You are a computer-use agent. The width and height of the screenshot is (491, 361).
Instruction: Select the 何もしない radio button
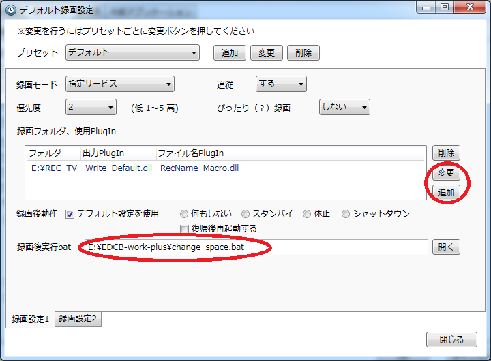[x=184, y=214]
